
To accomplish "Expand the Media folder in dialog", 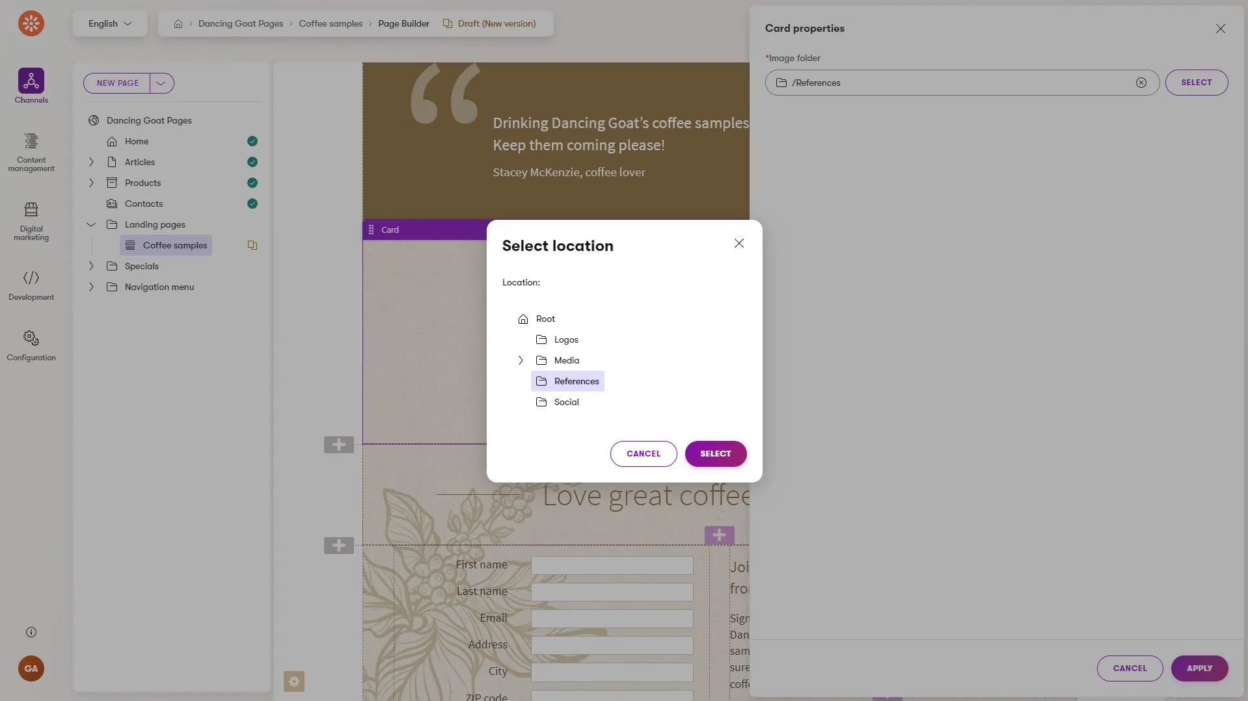I will 521,360.
